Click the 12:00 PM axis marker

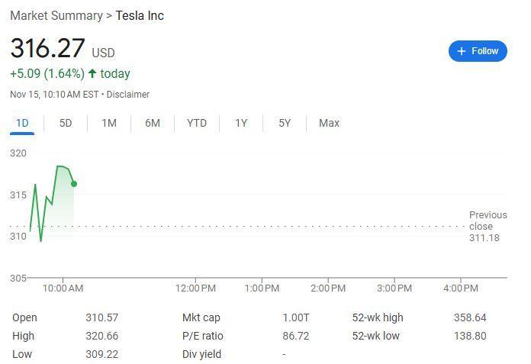point(195,288)
